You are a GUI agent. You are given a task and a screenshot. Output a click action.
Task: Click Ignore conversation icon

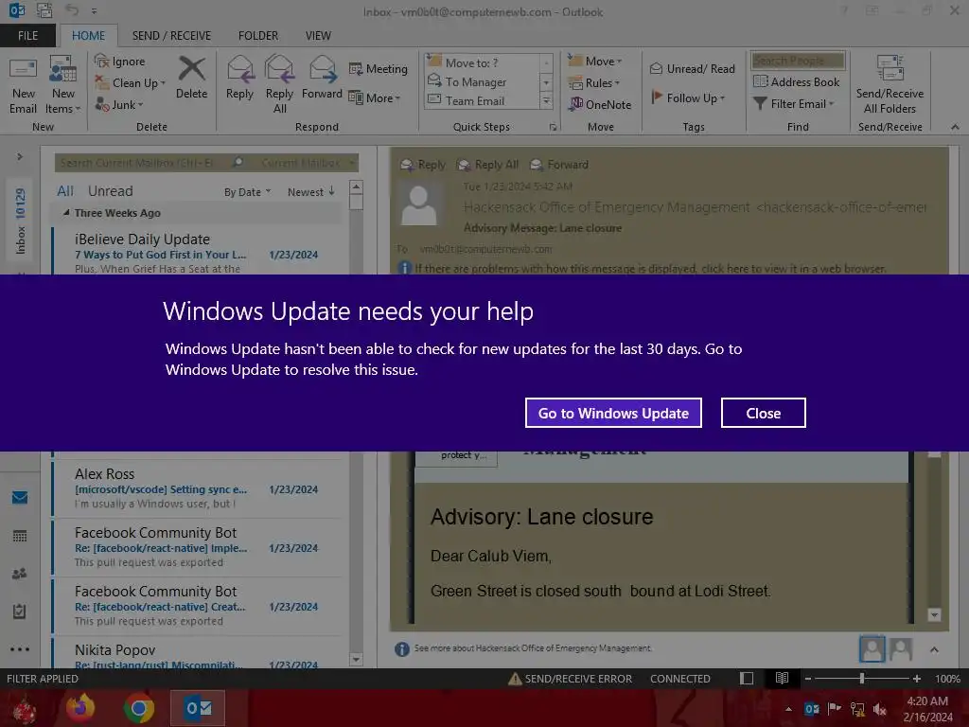click(x=120, y=62)
